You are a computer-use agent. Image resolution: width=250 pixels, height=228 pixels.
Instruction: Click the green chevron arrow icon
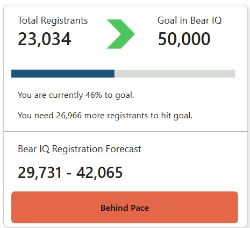pyautogui.click(x=120, y=34)
